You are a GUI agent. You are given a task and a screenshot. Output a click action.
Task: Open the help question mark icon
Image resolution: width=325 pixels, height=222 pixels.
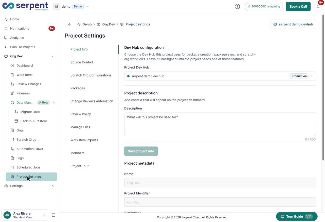click(237, 7)
